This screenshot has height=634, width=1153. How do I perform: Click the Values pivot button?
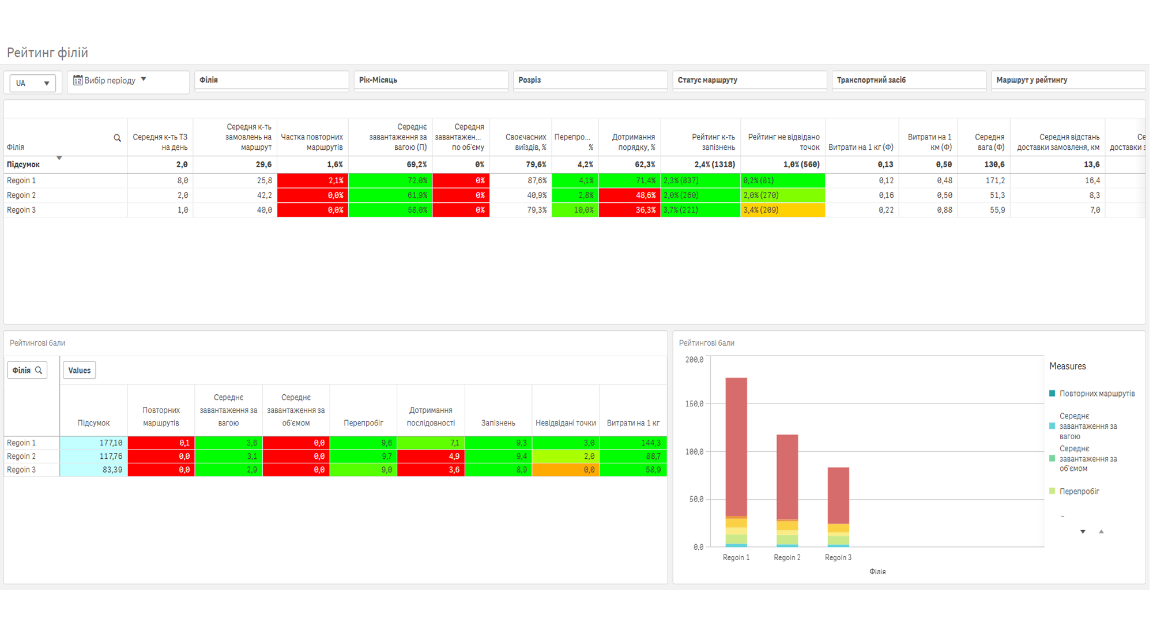tap(80, 371)
